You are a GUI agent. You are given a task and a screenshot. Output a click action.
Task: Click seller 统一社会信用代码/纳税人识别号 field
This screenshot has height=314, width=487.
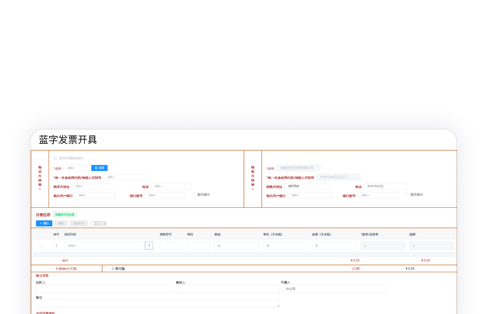tap(338, 177)
